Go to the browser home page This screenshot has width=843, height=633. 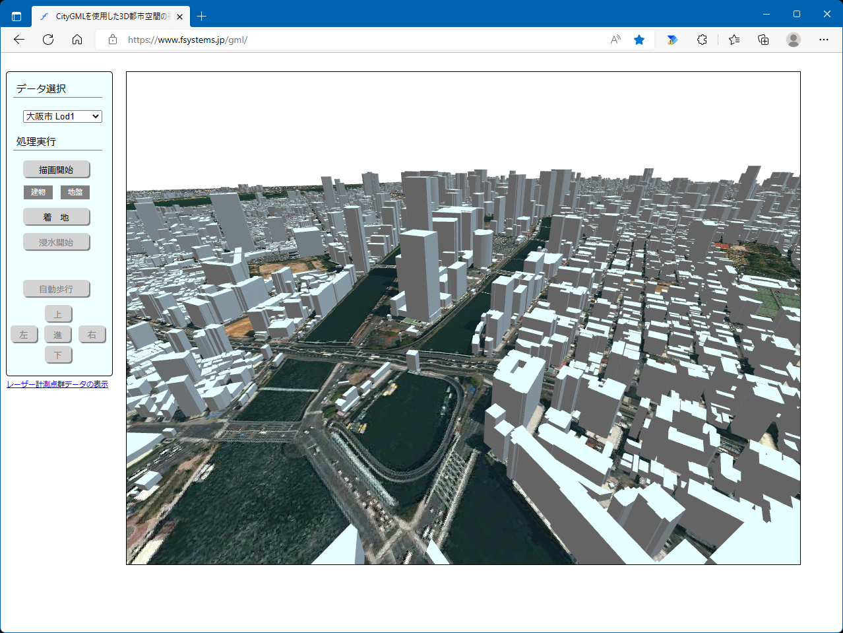[77, 40]
